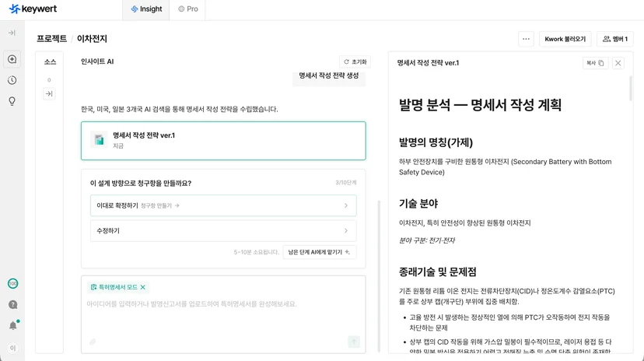Click the chat area vertical scrollbar

click(x=379, y=275)
